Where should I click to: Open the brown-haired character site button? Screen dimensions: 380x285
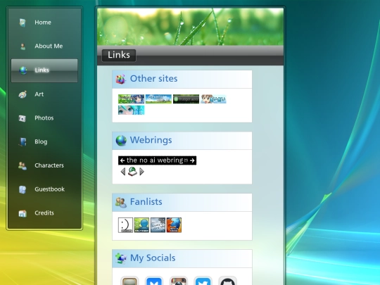(213, 99)
